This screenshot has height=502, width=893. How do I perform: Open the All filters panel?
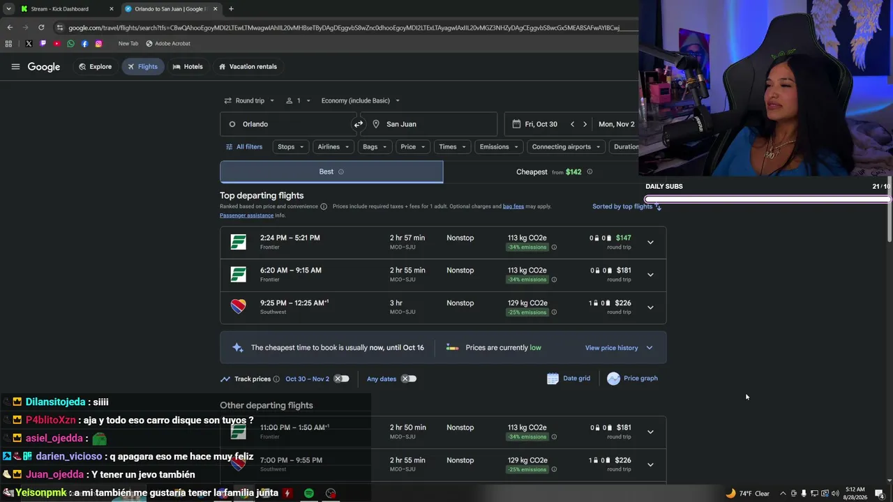[244, 146]
